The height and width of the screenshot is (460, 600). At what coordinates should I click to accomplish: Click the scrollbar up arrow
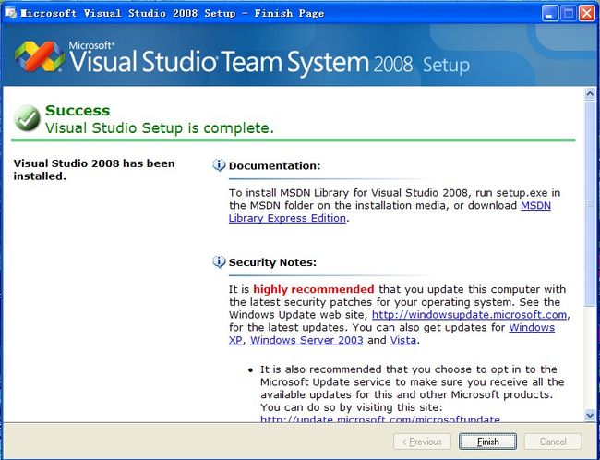click(590, 94)
